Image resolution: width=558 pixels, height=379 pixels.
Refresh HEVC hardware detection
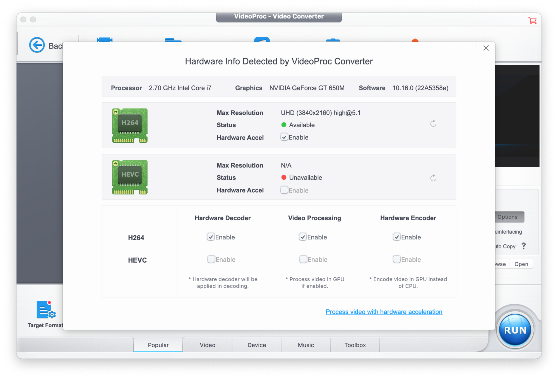point(433,178)
